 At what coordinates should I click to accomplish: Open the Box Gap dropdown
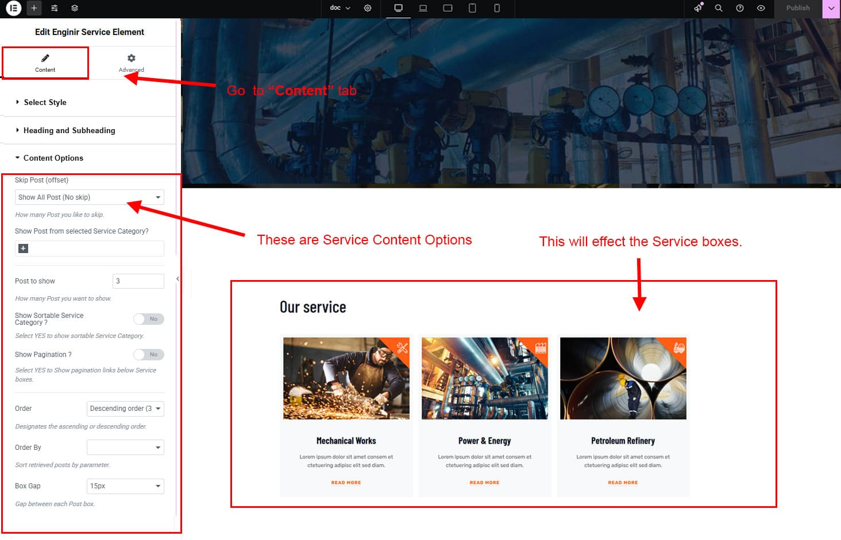click(125, 486)
